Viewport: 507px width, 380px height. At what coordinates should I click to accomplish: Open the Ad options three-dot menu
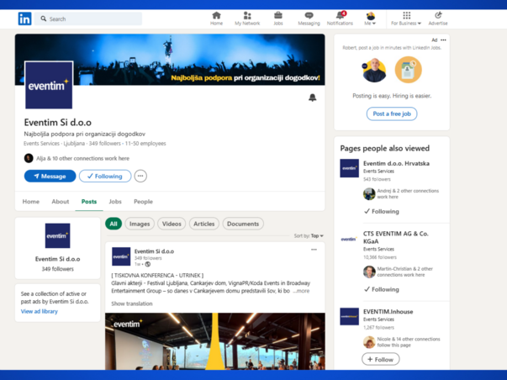[443, 40]
